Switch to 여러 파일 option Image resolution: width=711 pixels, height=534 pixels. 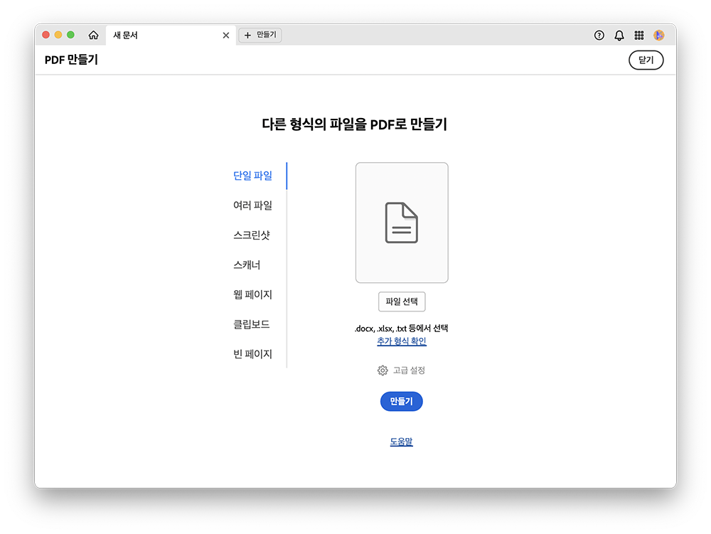coord(252,205)
